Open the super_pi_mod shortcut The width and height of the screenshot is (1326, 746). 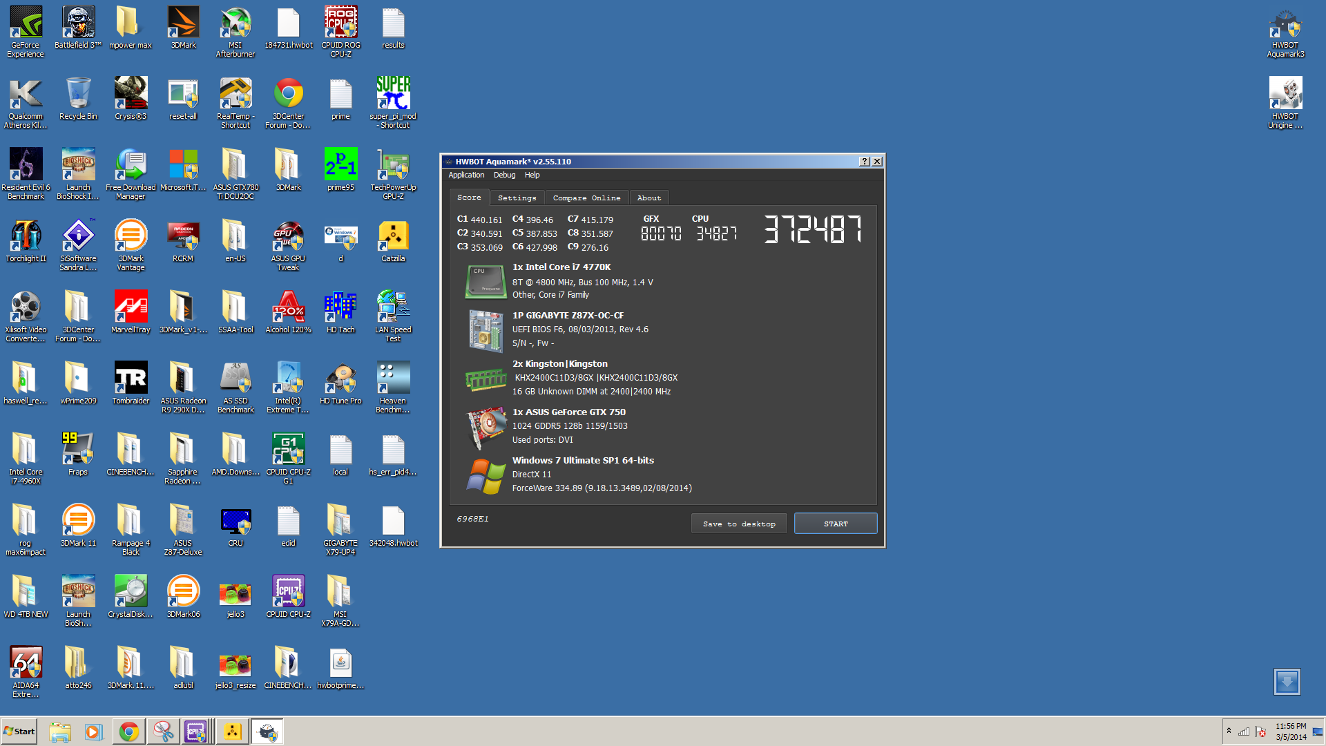[393, 102]
